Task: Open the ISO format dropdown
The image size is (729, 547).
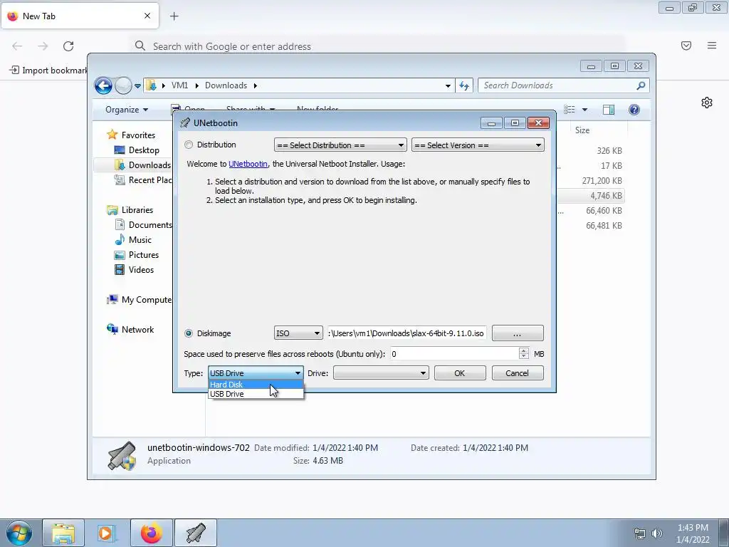Action: pyautogui.click(x=298, y=333)
